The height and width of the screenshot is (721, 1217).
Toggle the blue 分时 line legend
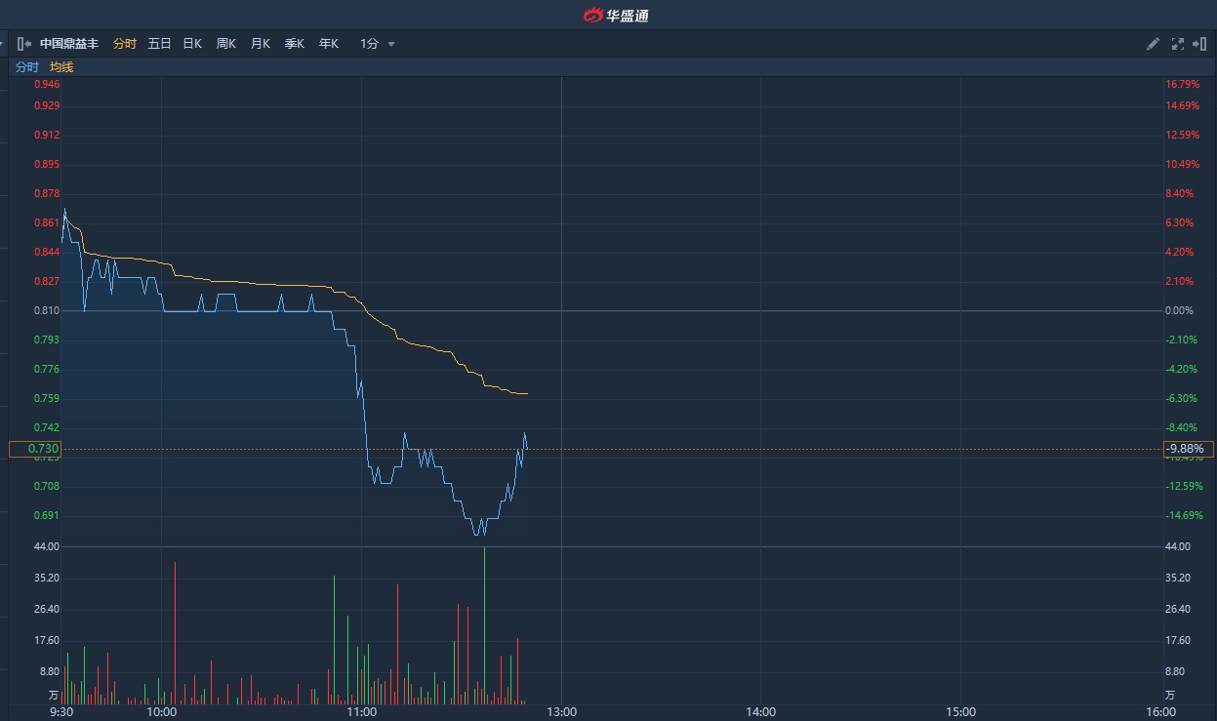click(x=27, y=67)
